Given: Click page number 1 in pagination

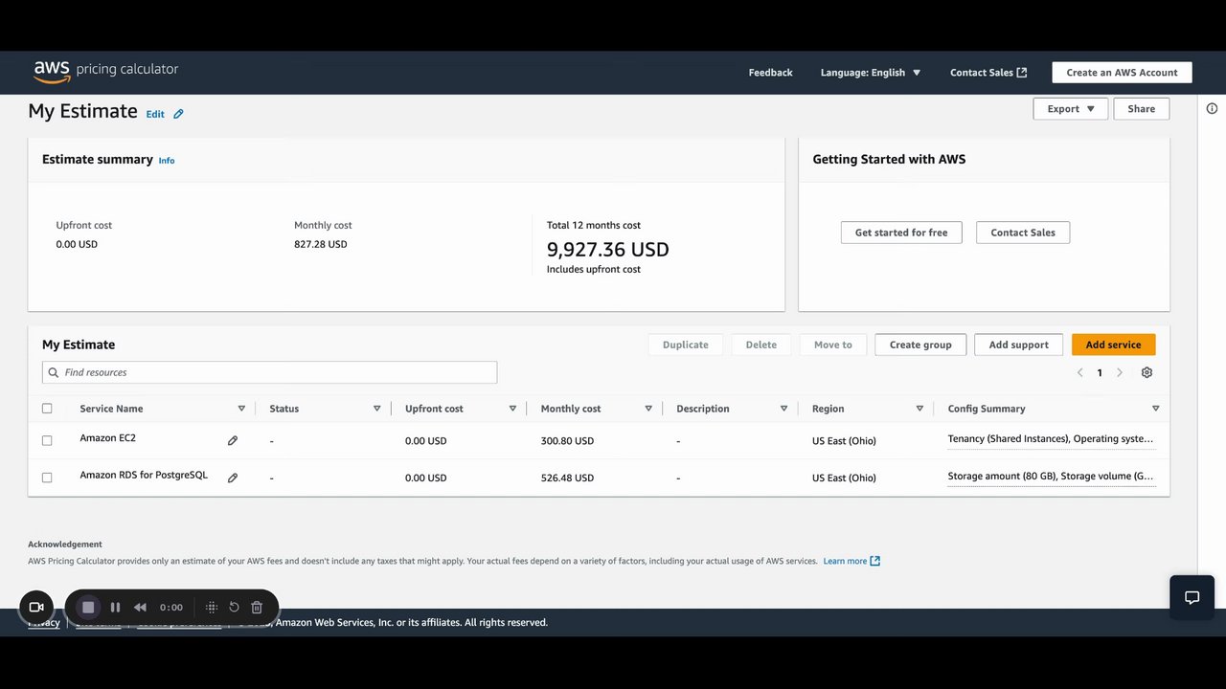Looking at the screenshot, I should pos(1100,372).
